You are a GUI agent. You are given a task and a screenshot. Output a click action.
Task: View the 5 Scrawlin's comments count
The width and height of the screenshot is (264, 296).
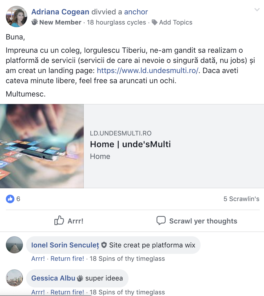pyautogui.click(x=241, y=199)
